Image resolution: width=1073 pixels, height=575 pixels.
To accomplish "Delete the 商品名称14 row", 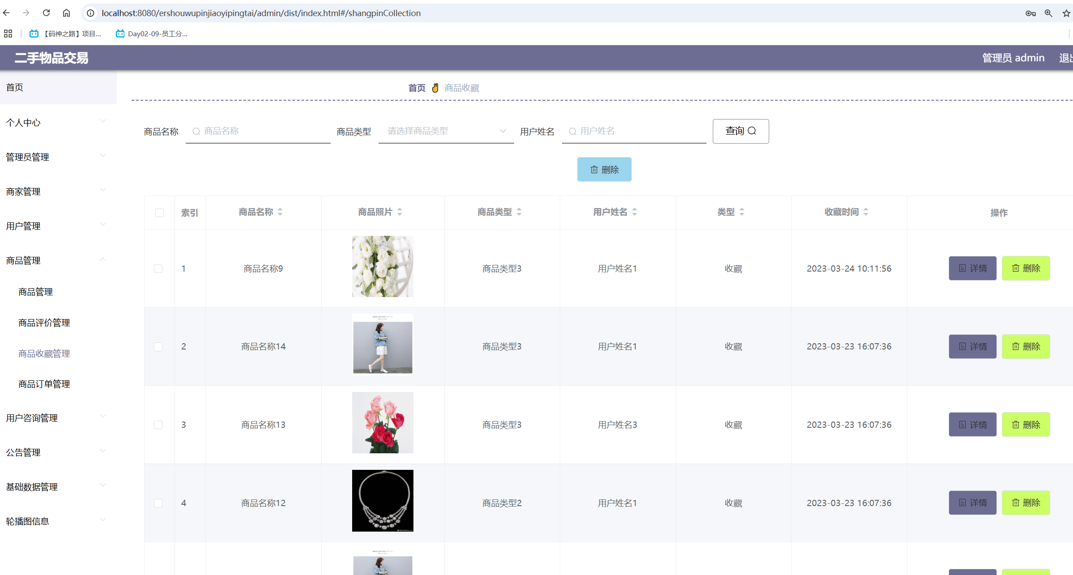I will point(1026,346).
